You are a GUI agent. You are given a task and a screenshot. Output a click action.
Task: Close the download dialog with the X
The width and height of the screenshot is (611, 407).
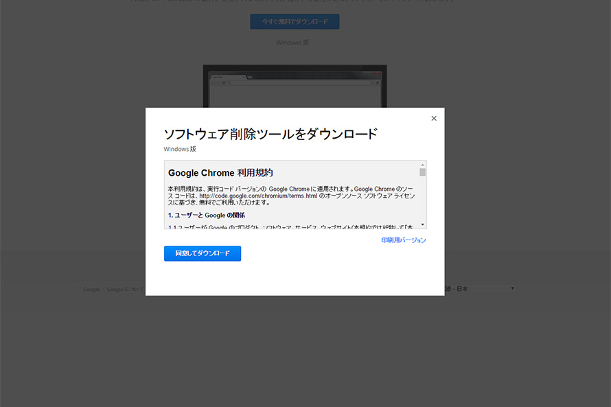tap(434, 119)
